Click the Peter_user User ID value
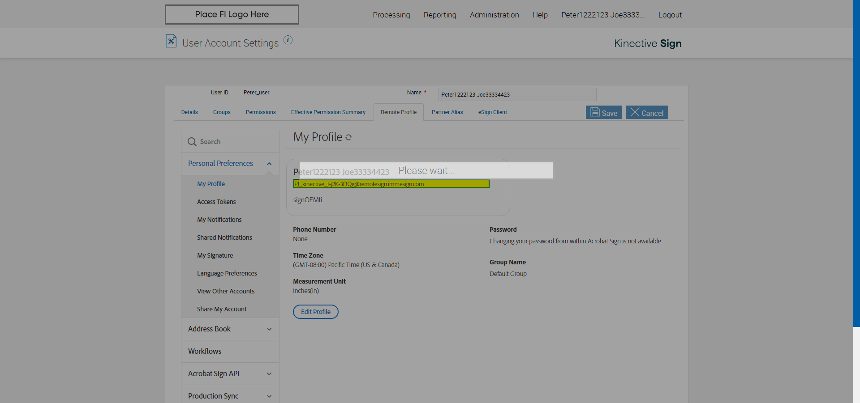 click(x=257, y=93)
